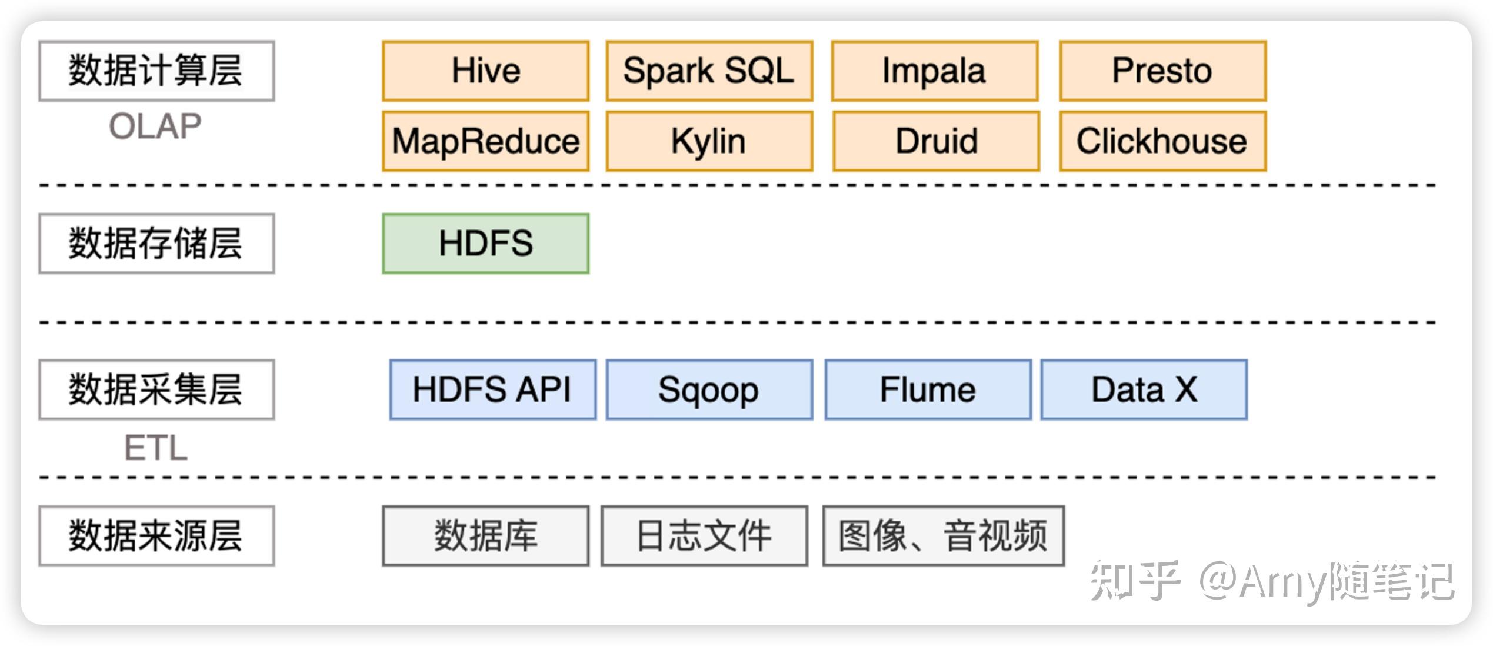Select the 数据库 box
The image size is (1493, 646).
tap(486, 536)
